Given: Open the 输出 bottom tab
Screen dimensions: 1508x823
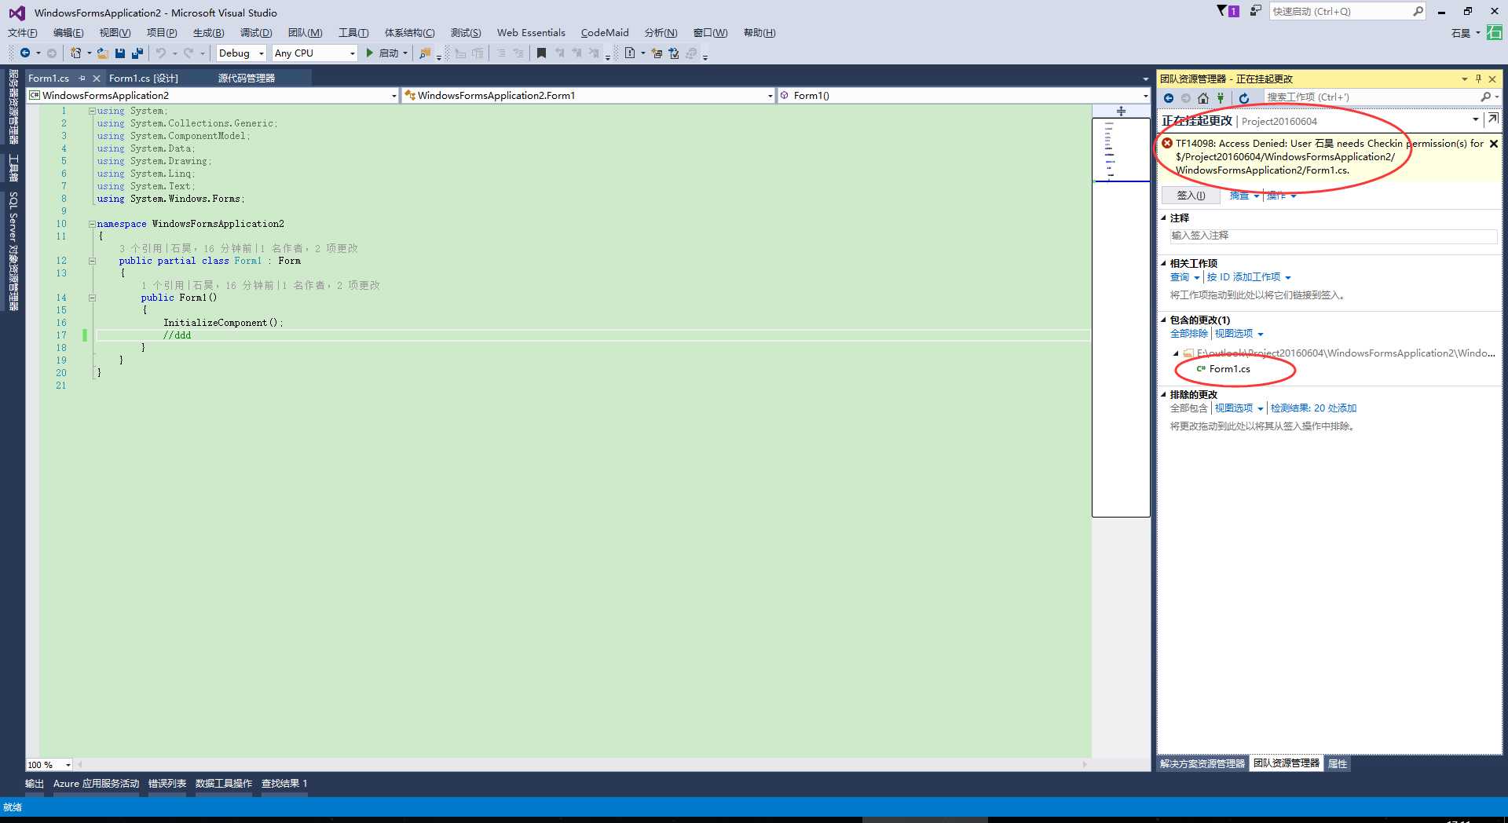Looking at the screenshot, I should (35, 784).
